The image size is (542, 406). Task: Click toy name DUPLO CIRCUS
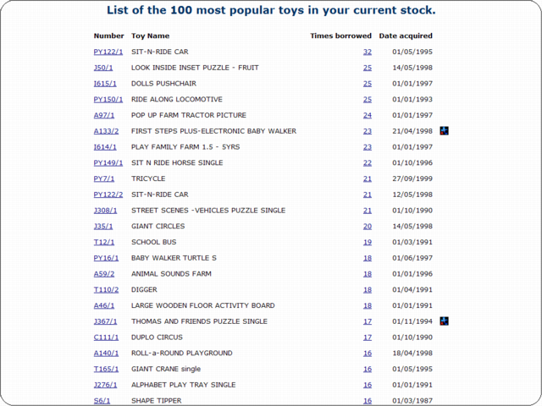(157, 337)
